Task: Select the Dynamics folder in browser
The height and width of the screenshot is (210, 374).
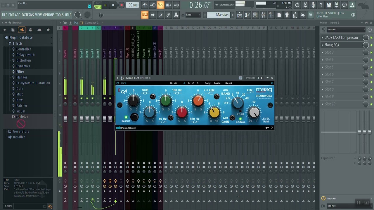Action: (x=23, y=66)
